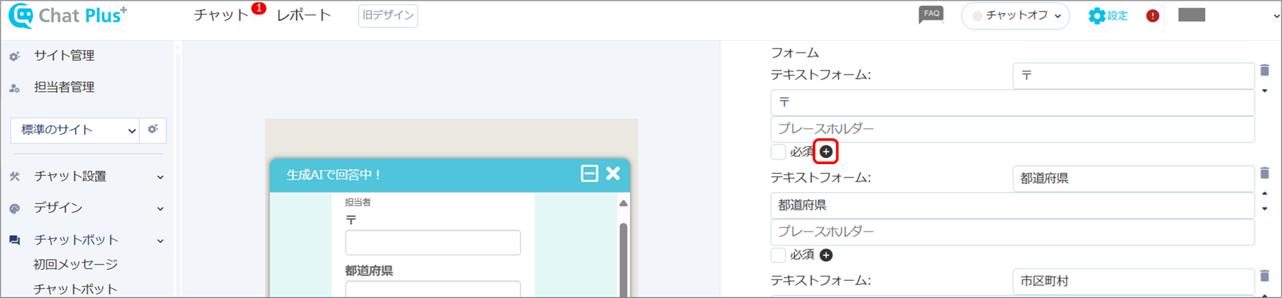Check 必須 for the 都道府県 form
The image size is (1282, 298).
click(x=778, y=255)
